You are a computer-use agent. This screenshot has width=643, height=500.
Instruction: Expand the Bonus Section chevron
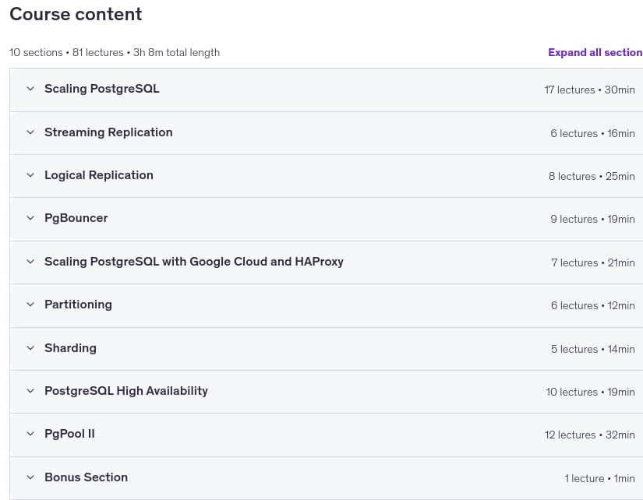point(30,477)
